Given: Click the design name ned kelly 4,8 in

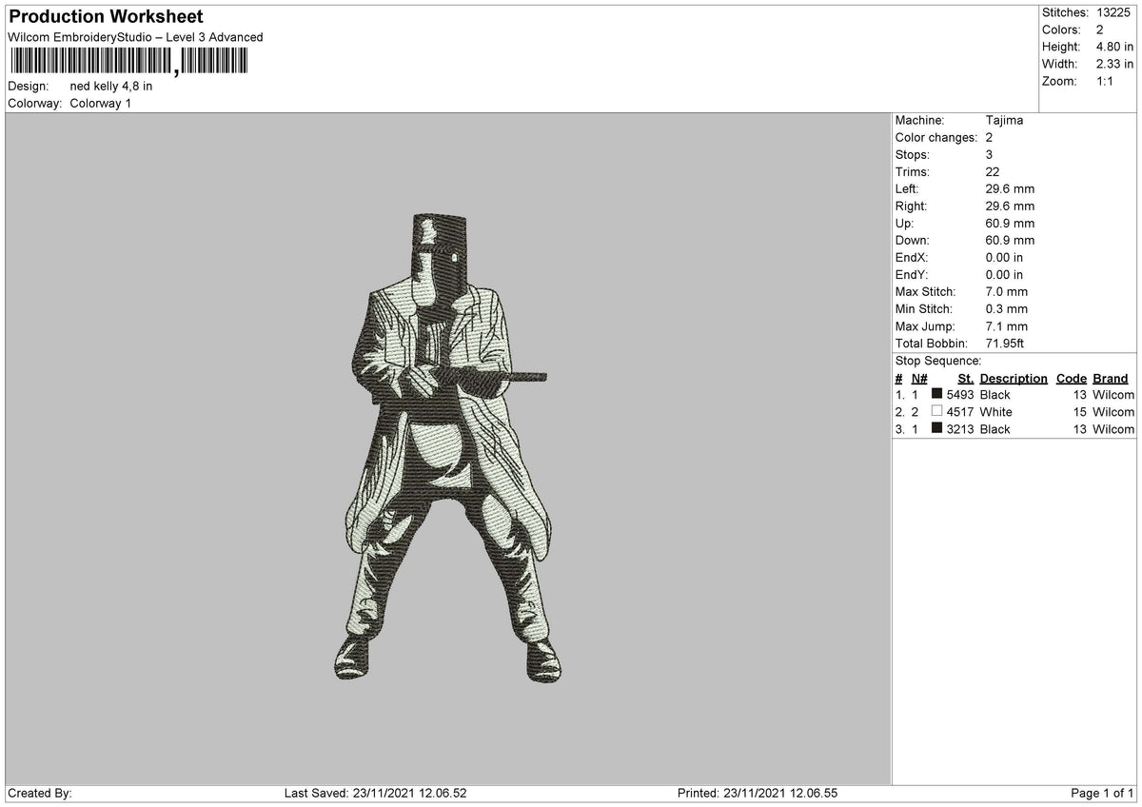Looking at the screenshot, I should coord(111,86).
